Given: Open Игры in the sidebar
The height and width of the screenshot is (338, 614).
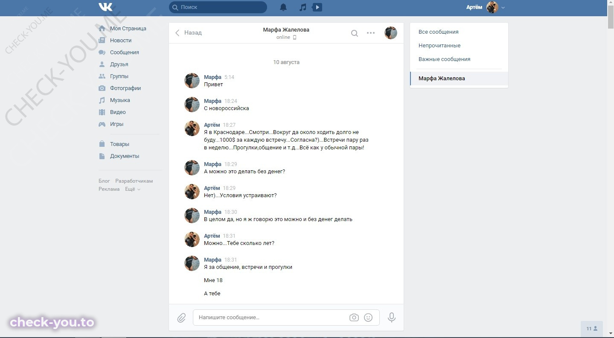Looking at the screenshot, I should tap(116, 124).
